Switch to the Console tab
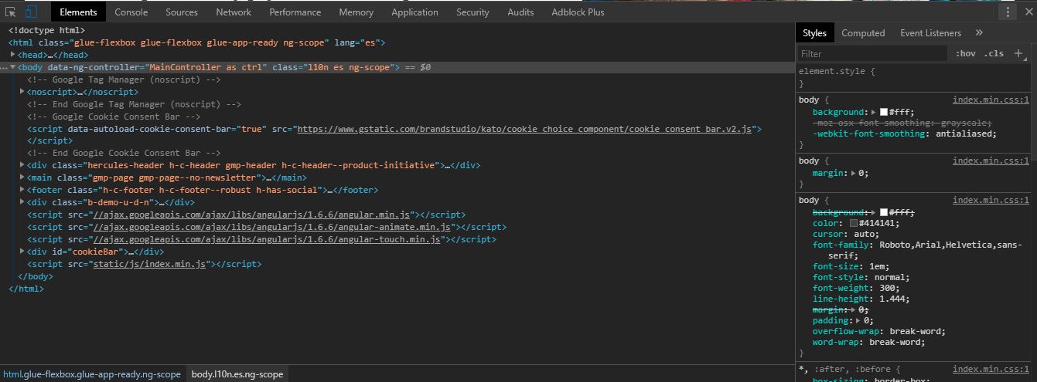The image size is (1037, 382). pyautogui.click(x=131, y=12)
